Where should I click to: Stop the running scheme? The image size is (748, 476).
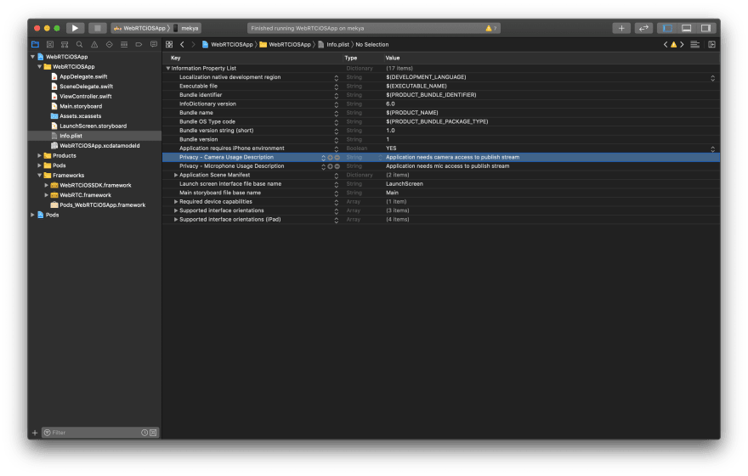tap(97, 28)
